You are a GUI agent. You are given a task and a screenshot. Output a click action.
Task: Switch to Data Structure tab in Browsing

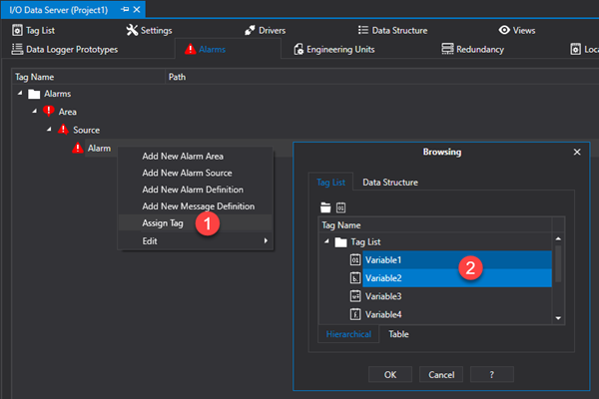point(389,183)
